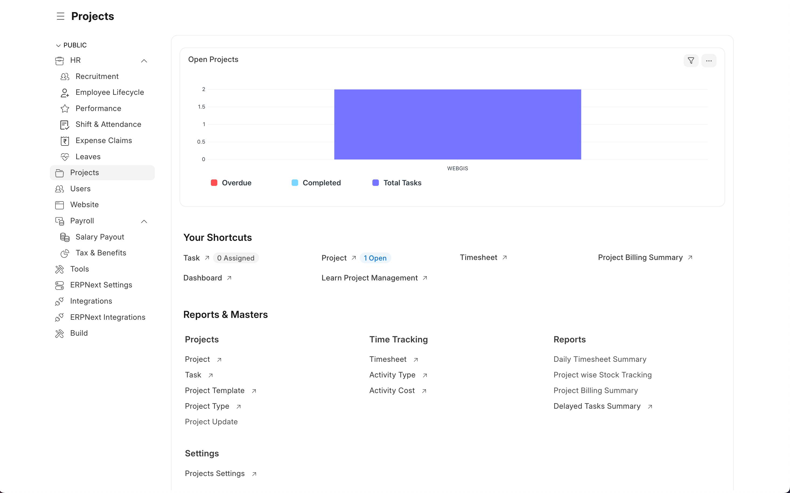
Task: Click the Tax & Benefits pie chart icon
Action: (x=65, y=253)
